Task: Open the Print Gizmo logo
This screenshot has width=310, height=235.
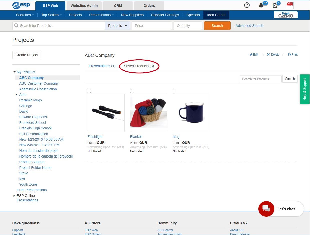Action: 286,15
